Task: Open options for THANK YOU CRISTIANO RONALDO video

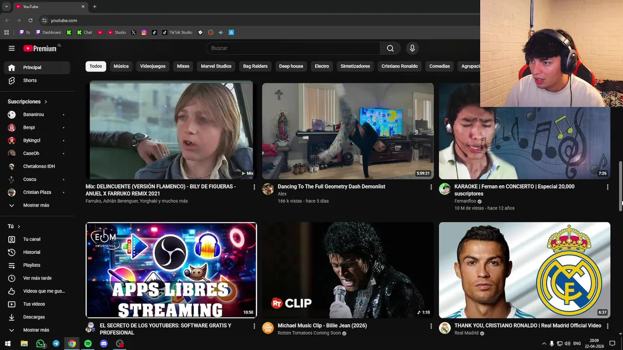Action: click(607, 326)
